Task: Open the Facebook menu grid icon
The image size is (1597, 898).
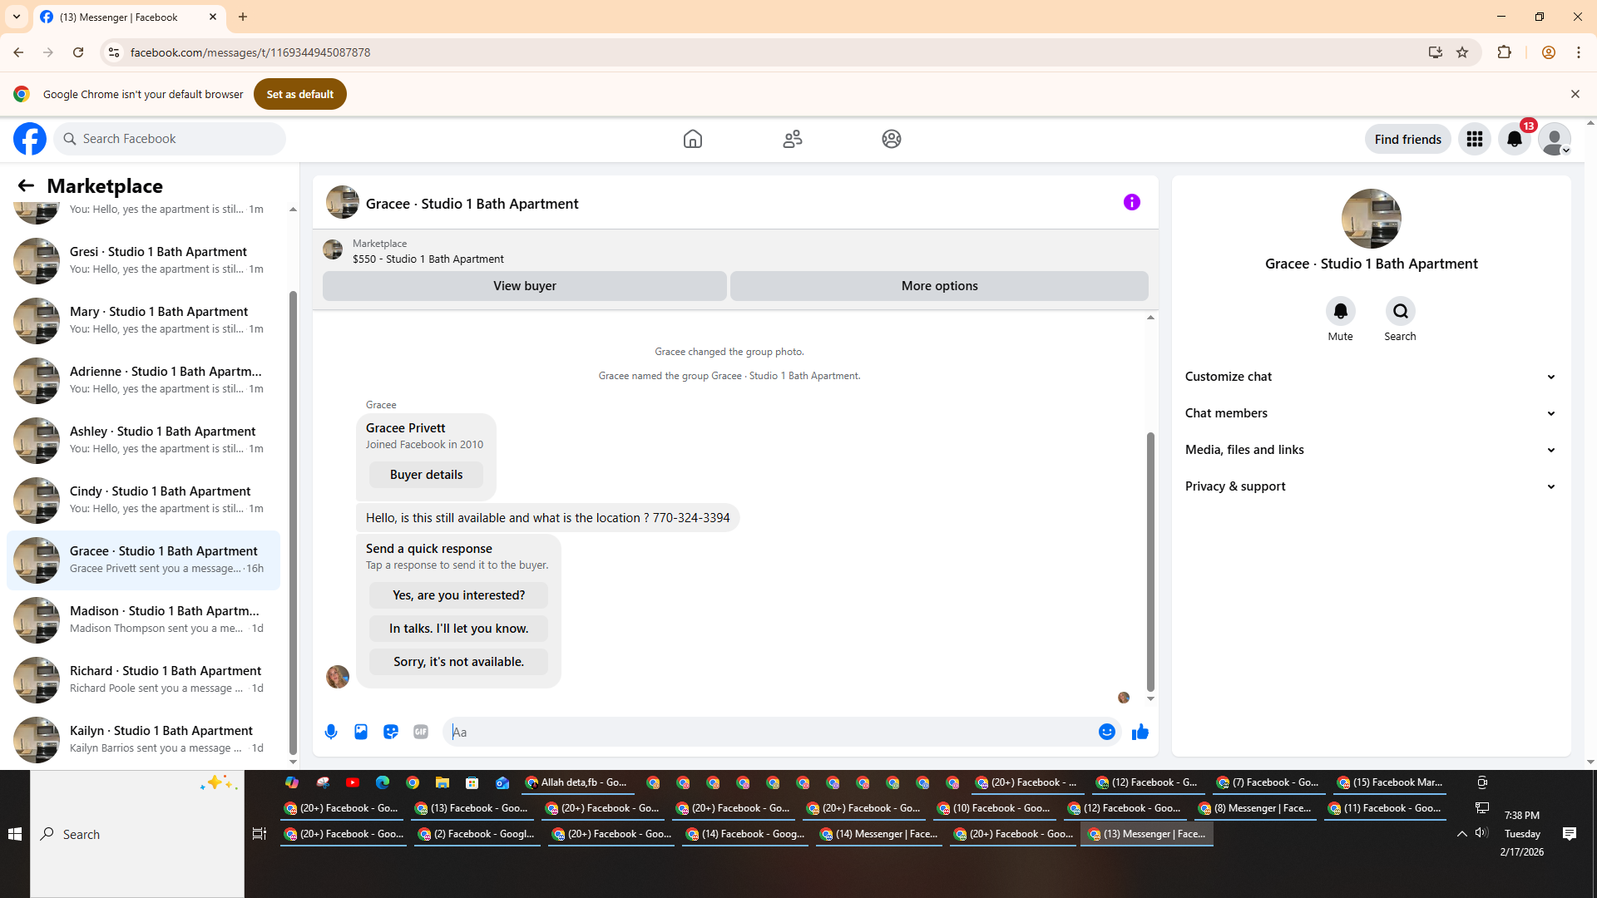Action: [x=1475, y=139]
